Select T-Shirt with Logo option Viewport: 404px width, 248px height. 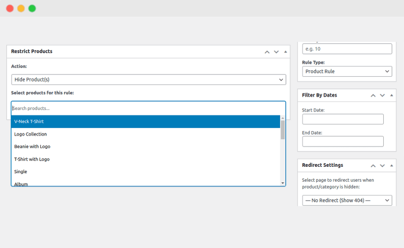pos(145,159)
